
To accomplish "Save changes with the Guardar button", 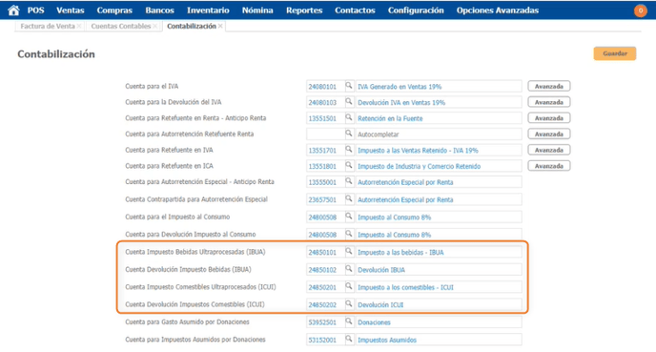I will 615,53.
